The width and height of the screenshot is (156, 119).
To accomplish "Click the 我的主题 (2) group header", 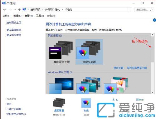I will pyautogui.click(x=55, y=36).
